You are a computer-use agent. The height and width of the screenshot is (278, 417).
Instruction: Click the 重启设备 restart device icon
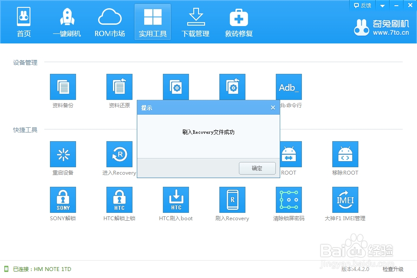click(x=63, y=154)
